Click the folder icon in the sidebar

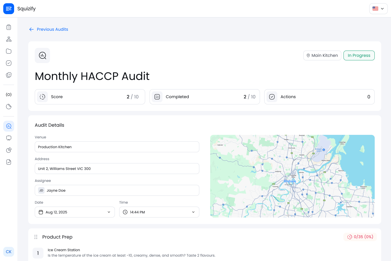[x=8, y=51]
